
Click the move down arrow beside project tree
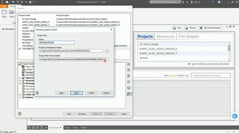[128, 70]
